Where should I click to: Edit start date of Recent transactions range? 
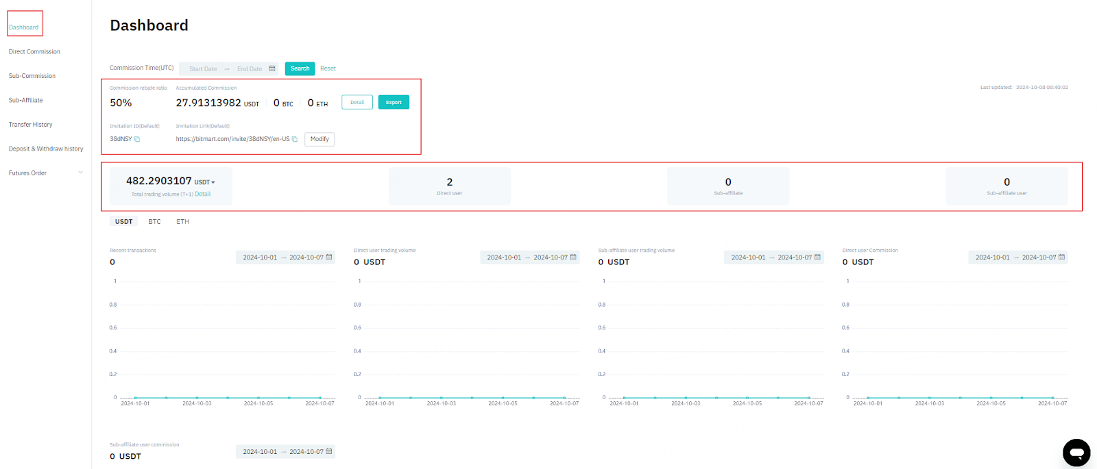pyautogui.click(x=260, y=257)
